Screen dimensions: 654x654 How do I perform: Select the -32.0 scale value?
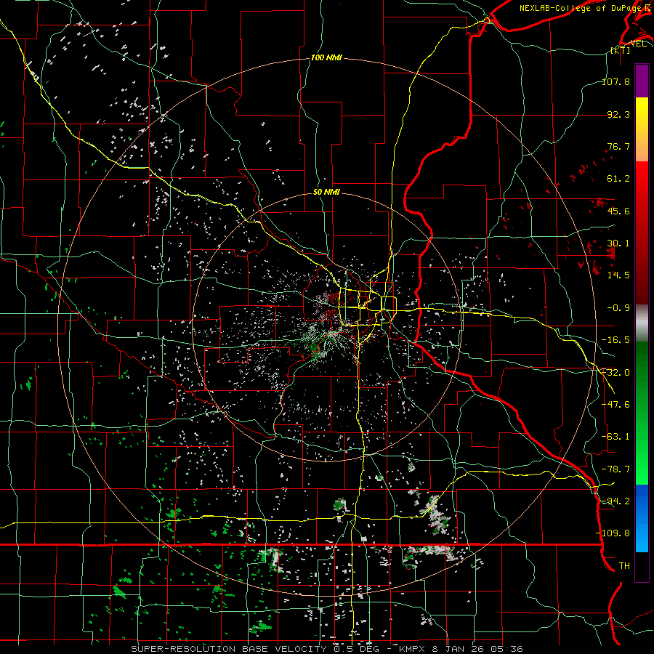616,373
